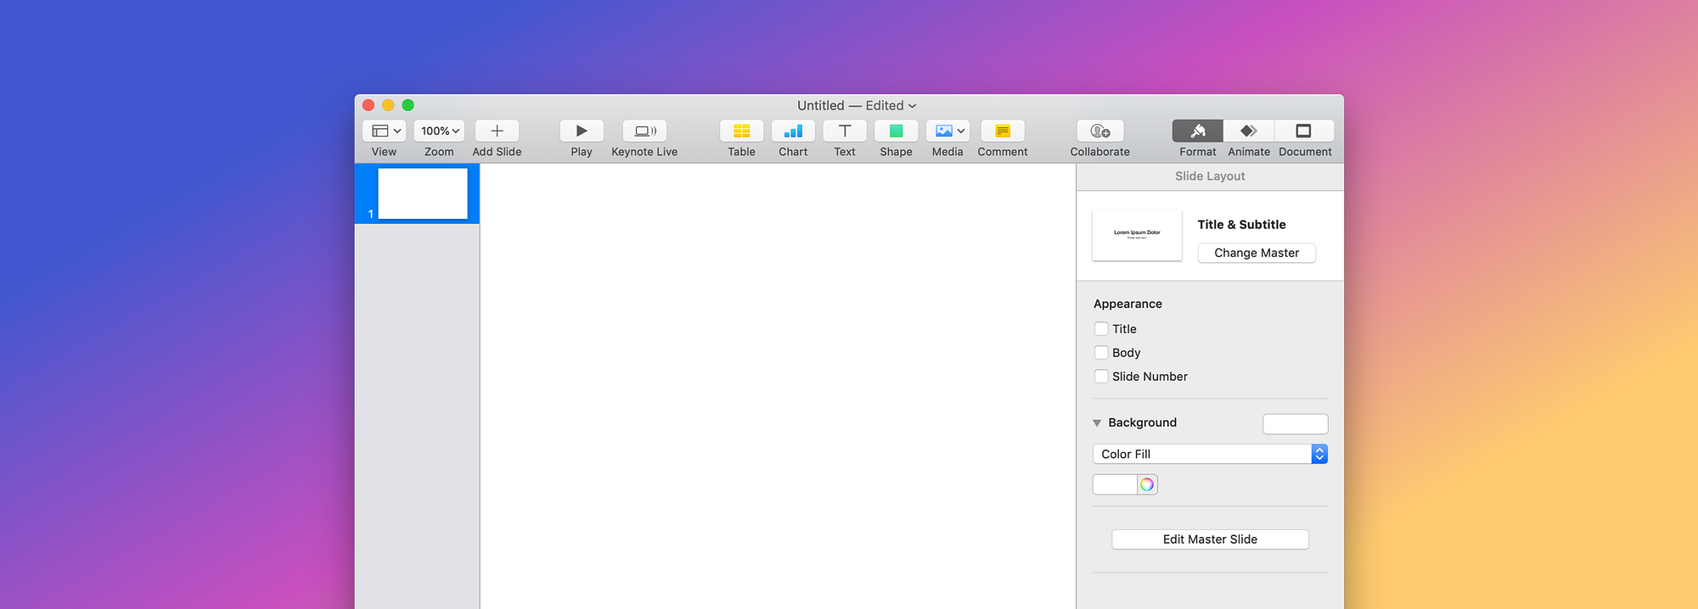Select slide 1 thumbnail in navigator

click(x=422, y=193)
